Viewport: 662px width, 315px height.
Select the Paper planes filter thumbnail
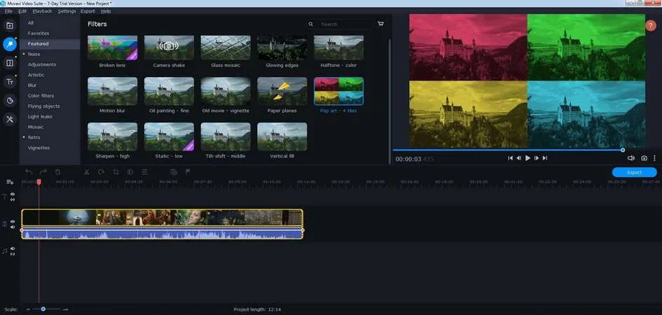[282, 91]
